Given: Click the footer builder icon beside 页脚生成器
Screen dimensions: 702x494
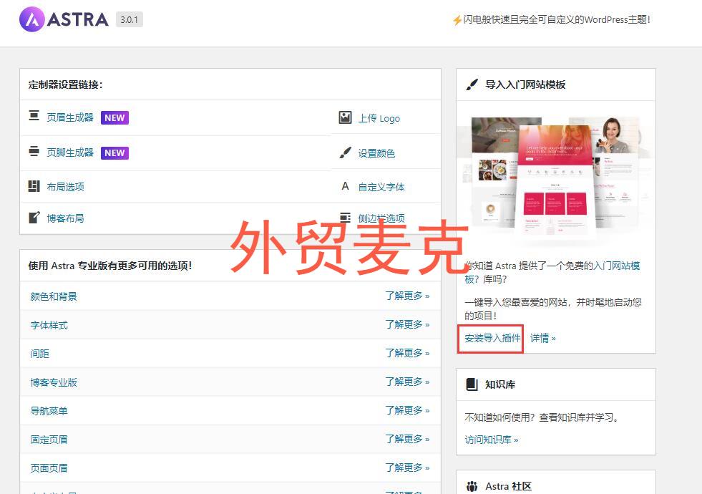Looking at the screenshot, I should [x=34, y=151].
